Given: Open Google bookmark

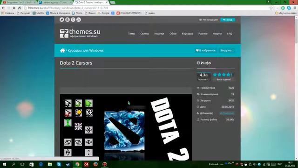Looking at the screenshot, I should [103, 13].
